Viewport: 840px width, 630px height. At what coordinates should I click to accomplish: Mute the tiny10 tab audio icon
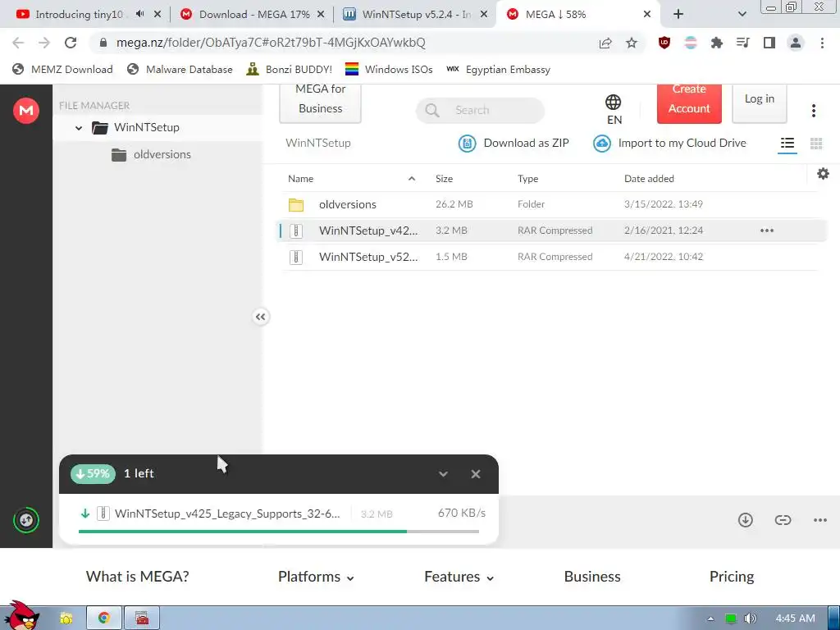tap(139, 14)
